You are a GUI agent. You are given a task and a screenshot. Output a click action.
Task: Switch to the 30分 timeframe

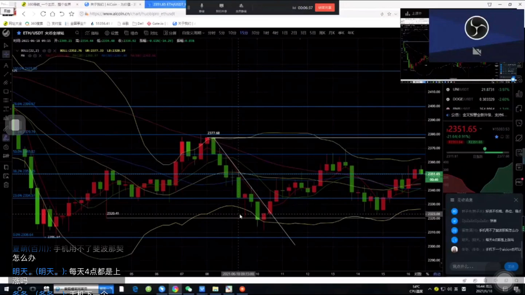[x=255, y=33]
